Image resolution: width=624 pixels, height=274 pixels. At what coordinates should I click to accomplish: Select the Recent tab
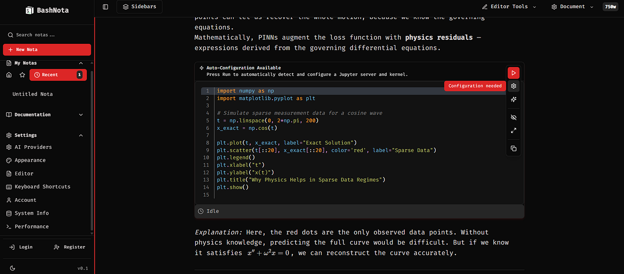click(58, 75)
